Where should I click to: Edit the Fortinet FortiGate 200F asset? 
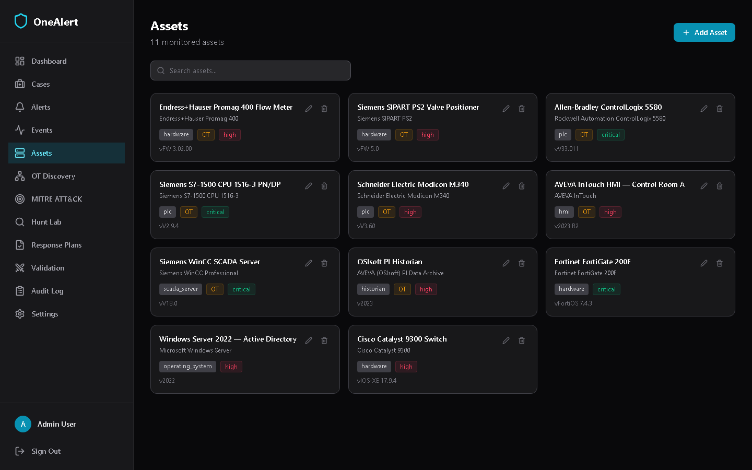coord(704,263)
